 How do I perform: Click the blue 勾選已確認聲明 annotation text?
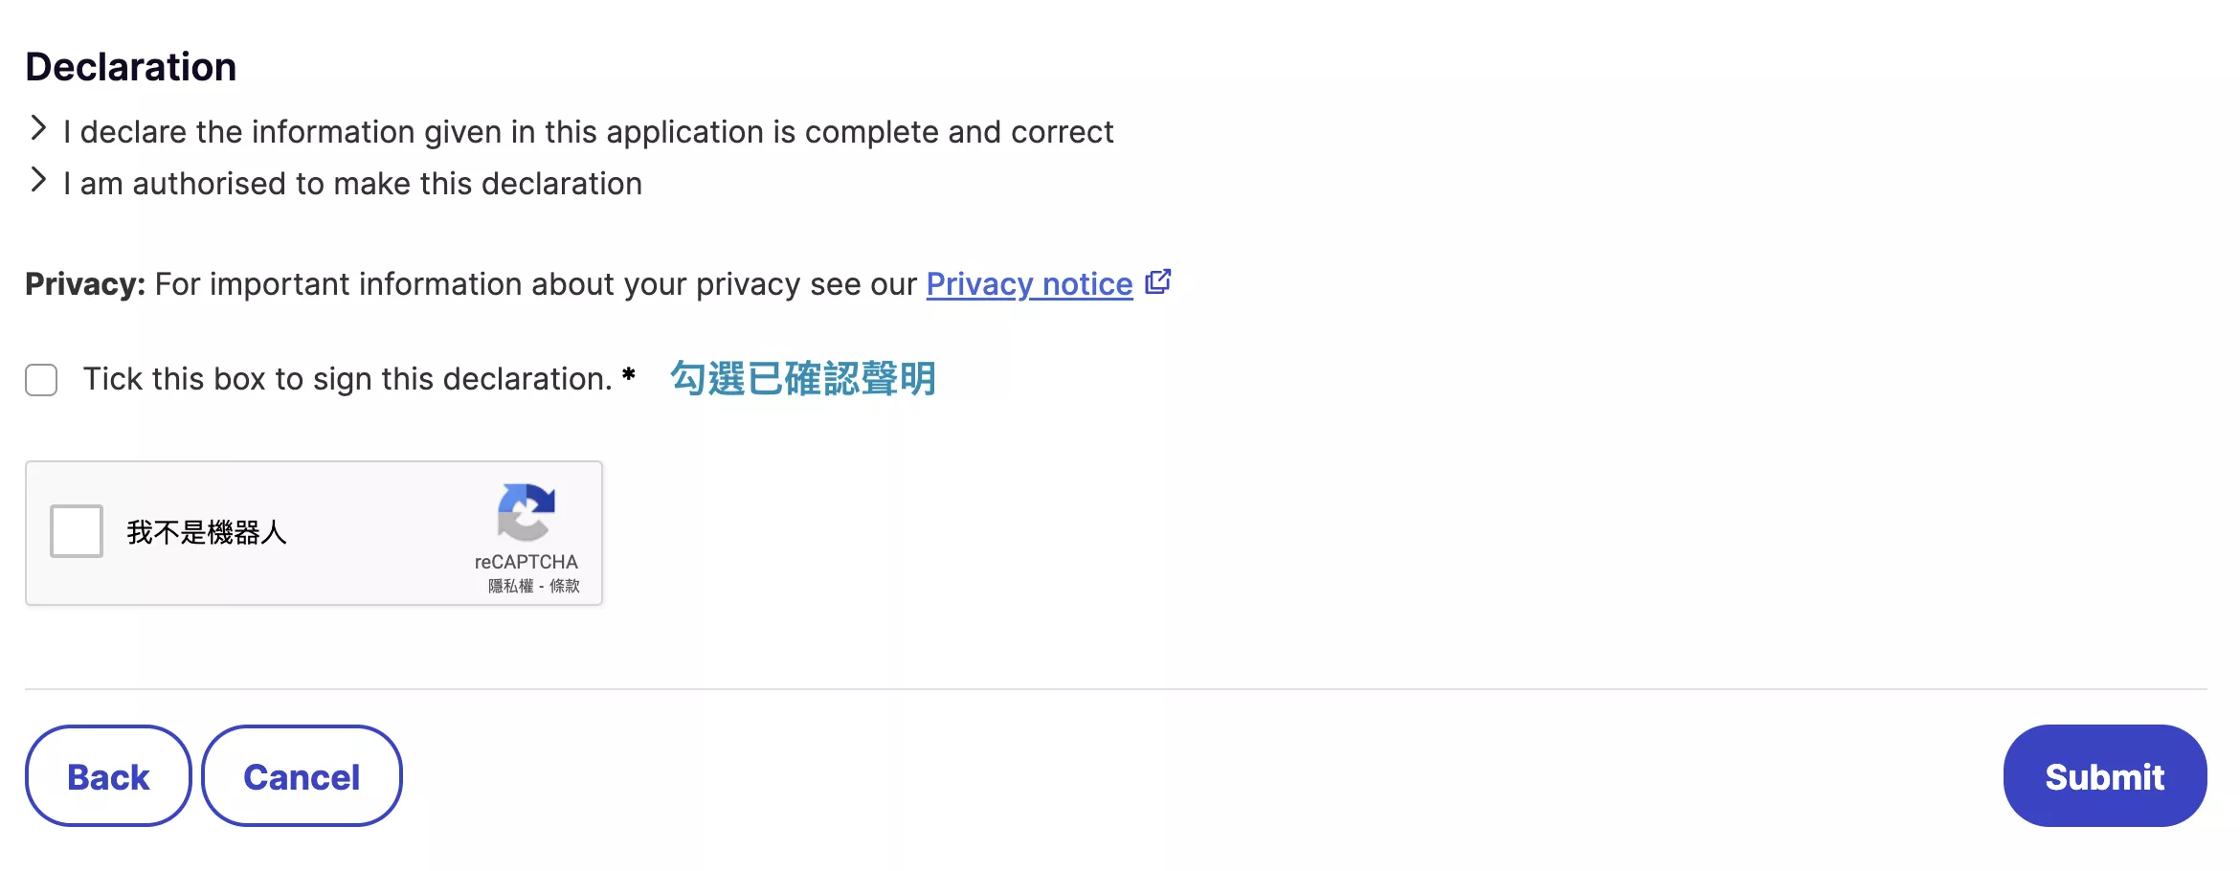(802, 379)
